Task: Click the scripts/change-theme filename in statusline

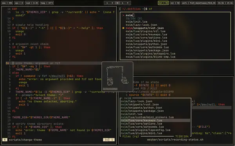Action: pos(25,140)
